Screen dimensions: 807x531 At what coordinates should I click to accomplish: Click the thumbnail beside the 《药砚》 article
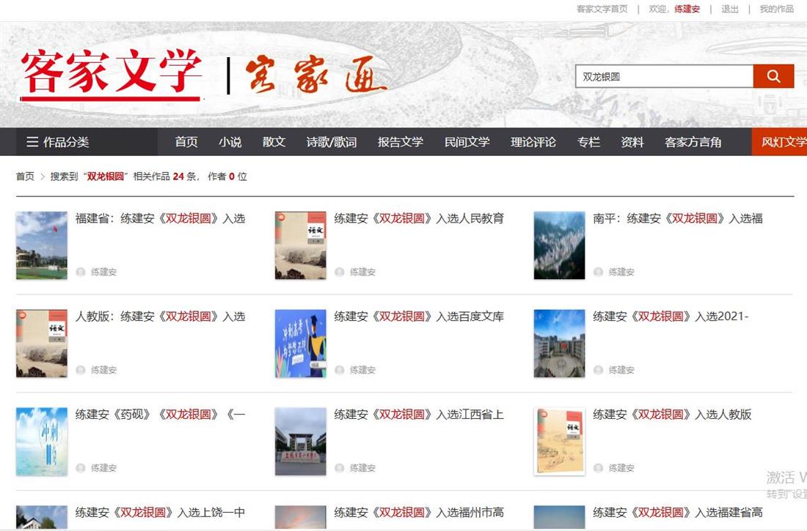click(x=42, y=442)
